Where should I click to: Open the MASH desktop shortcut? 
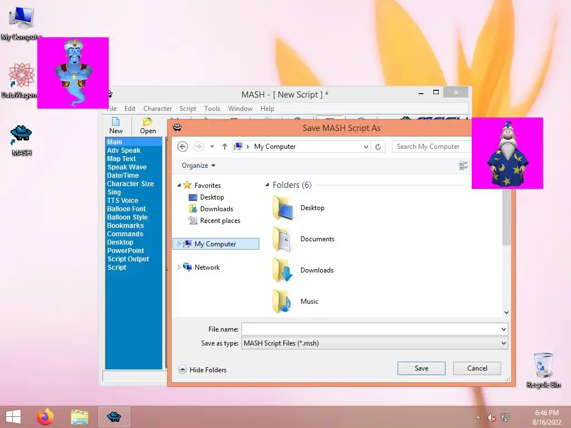(x=22, y=140)
